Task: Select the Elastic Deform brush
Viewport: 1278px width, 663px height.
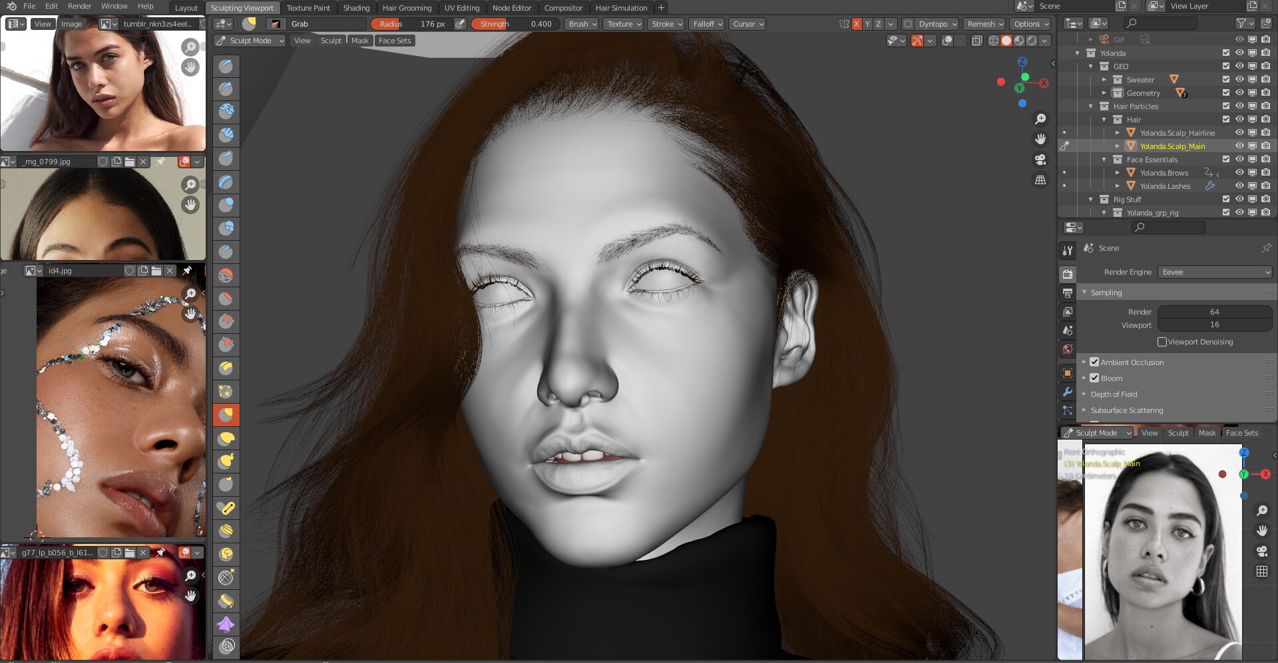Action: coord(226,438)
